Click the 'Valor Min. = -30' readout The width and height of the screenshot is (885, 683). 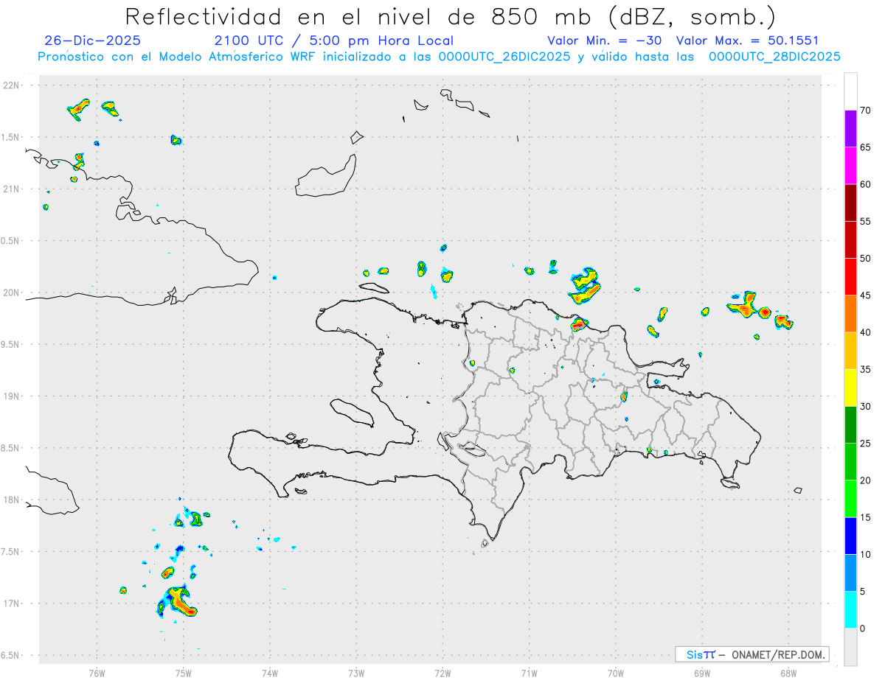point(605,41)
